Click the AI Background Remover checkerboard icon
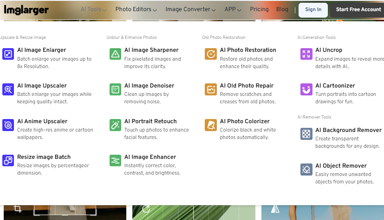Viewport: 384px width, 220px height. point(306,134)
